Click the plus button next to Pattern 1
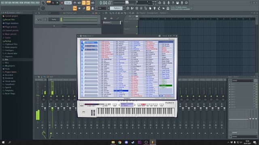259x145 pixels. [x=124, y=8]
